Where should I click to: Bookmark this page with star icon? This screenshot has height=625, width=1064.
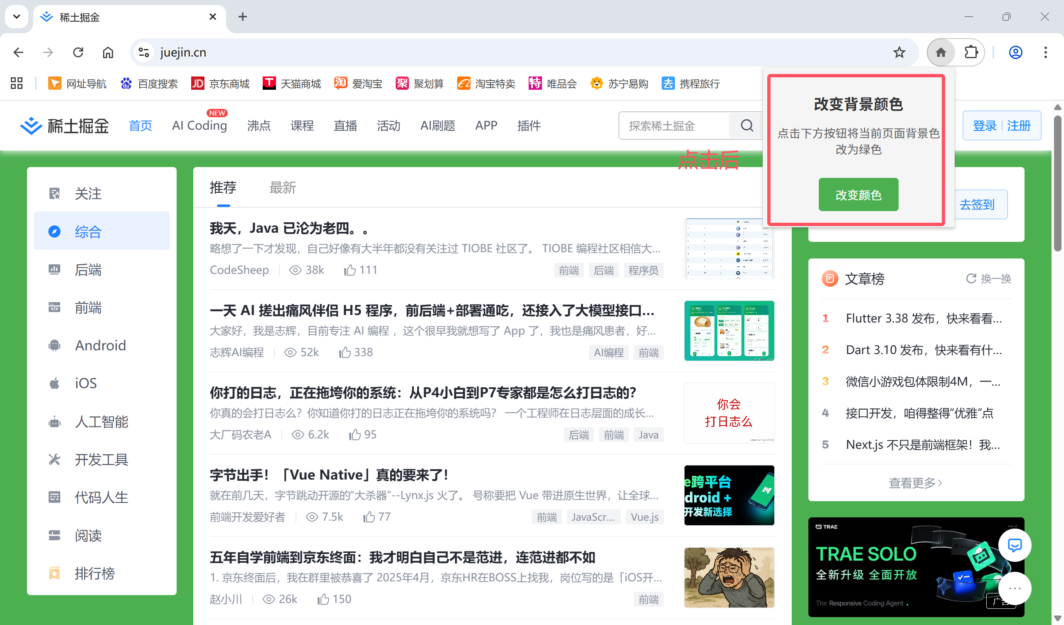(x=899, y=52)
